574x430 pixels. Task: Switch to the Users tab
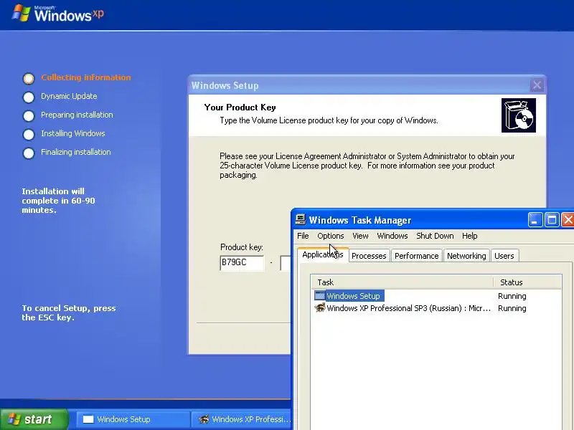click(504, 256)
